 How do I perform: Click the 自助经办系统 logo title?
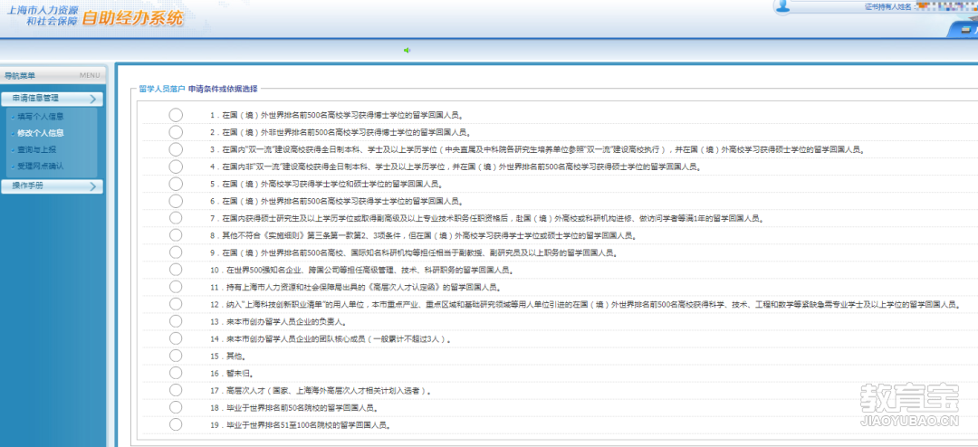coord(132,18)
